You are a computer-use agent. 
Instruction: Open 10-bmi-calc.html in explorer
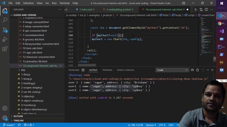tap(32, 48)
